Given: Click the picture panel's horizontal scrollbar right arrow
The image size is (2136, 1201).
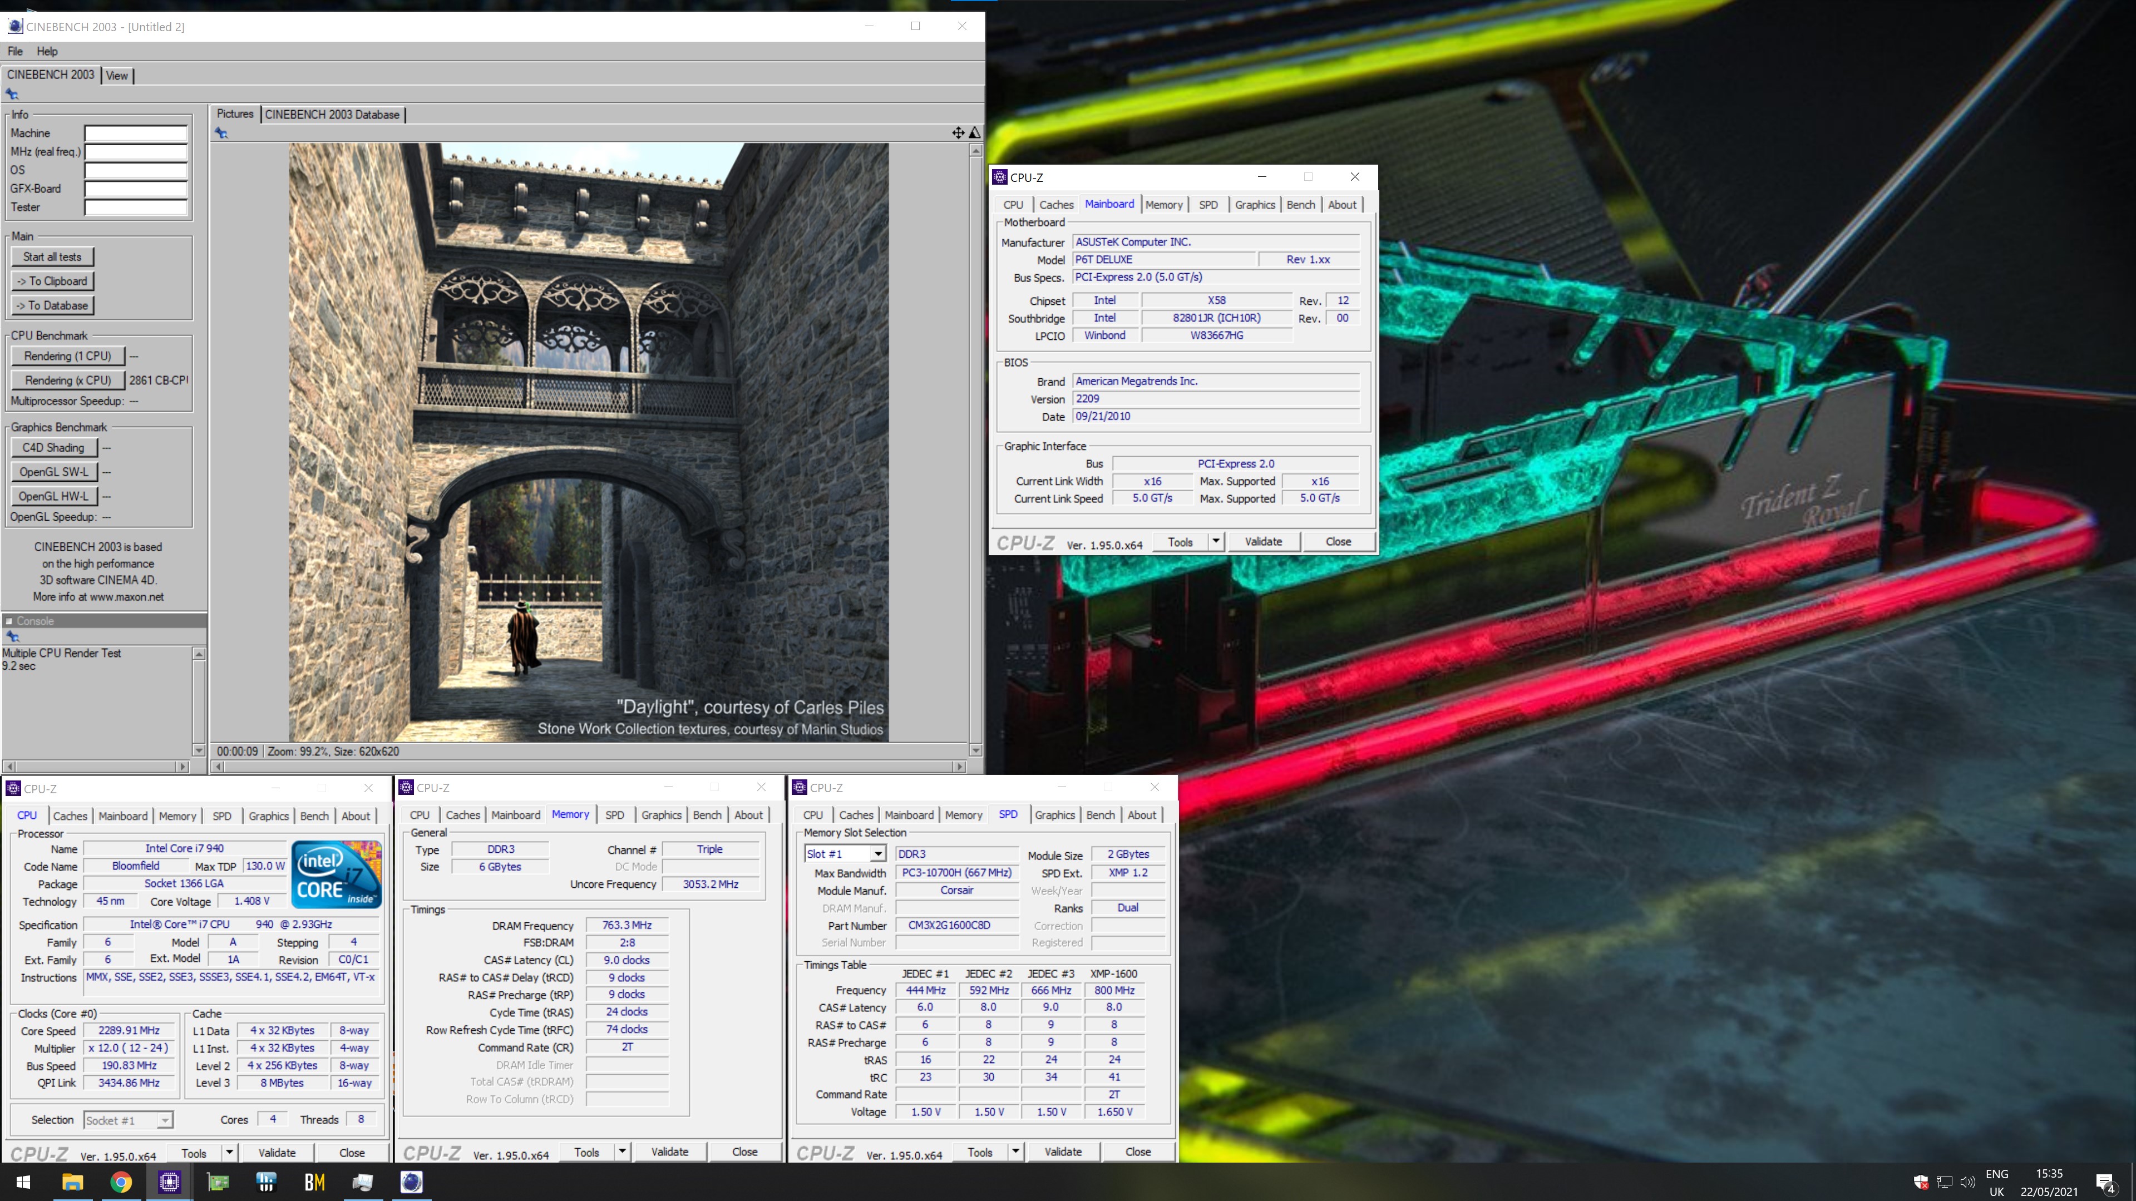Looking at the screenshot, I should tap(959, 767).
